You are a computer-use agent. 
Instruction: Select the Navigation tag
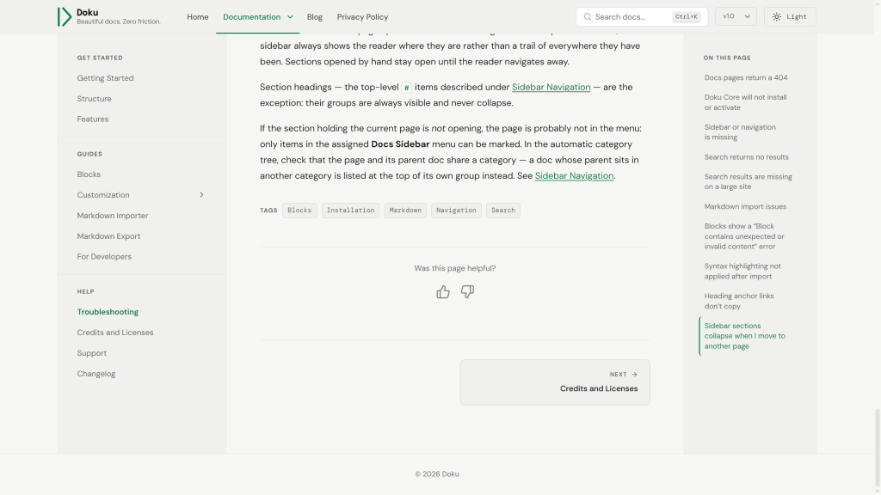[x=456, y=211]
